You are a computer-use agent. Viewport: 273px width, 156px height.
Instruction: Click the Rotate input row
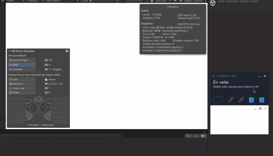pos(22,93)
